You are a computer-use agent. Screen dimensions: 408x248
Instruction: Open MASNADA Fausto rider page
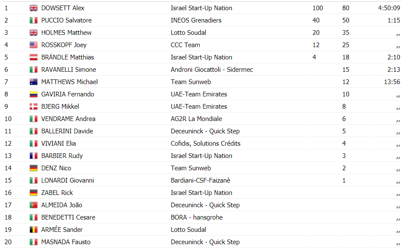point(66,242)
